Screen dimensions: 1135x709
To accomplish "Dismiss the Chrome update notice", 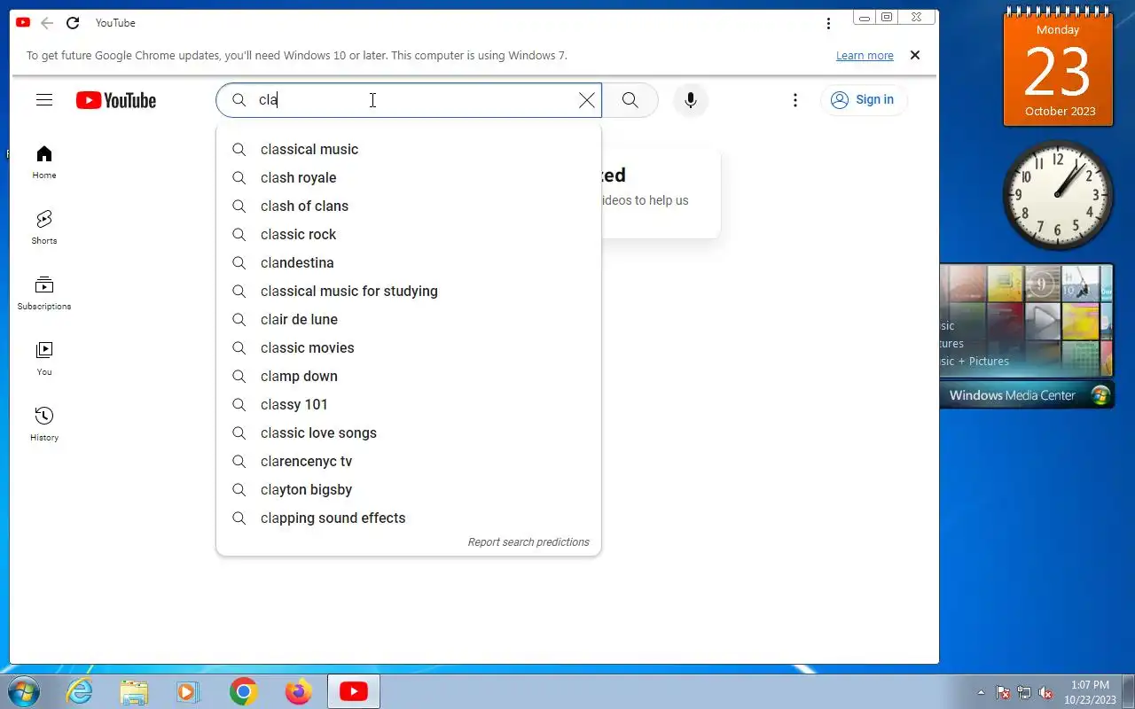I will pos(915,55).
